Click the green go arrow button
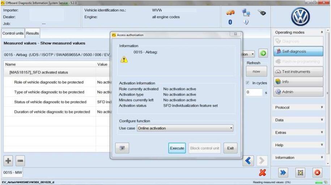331x185 pixels. [263, 53]
